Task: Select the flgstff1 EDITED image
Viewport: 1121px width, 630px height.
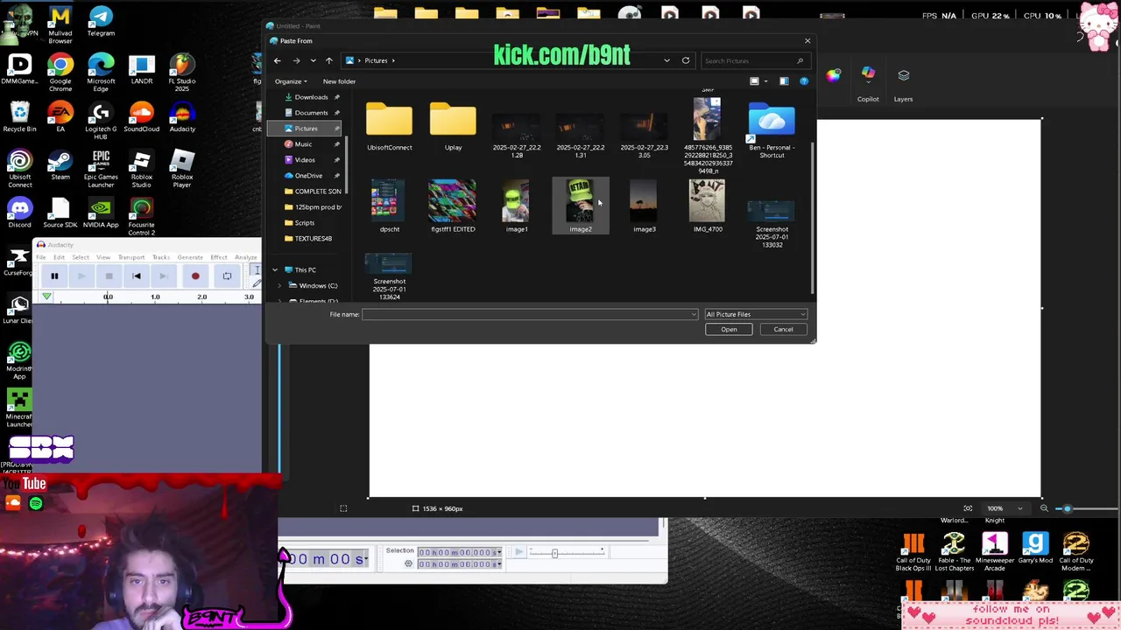Action: point(453,206)
